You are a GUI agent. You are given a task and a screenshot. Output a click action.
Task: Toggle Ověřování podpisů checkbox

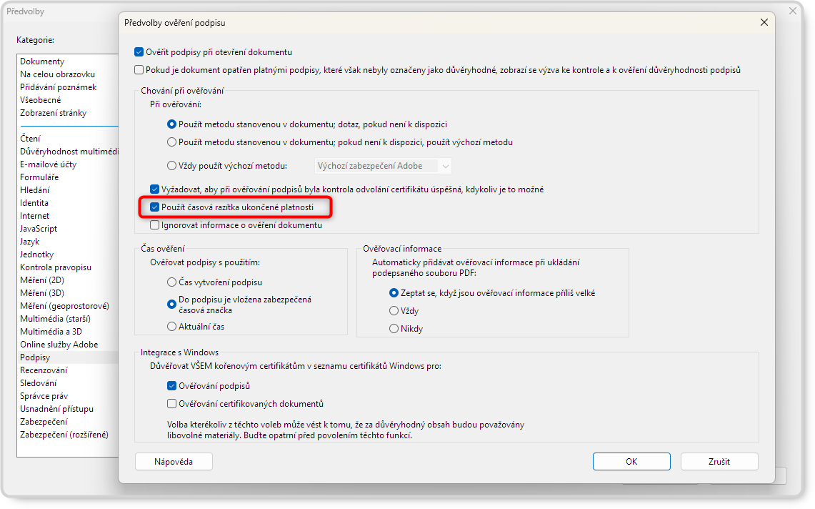tap(171, 385)
